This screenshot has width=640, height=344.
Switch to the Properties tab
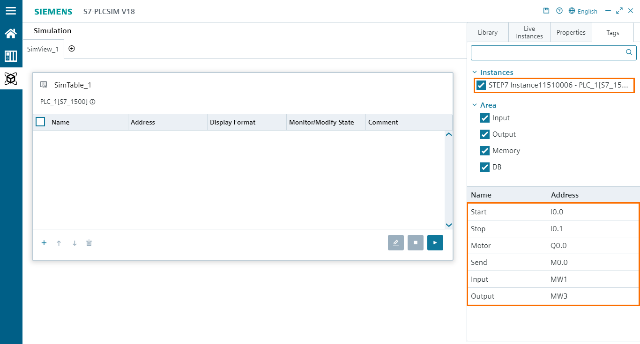coord(571,32)
